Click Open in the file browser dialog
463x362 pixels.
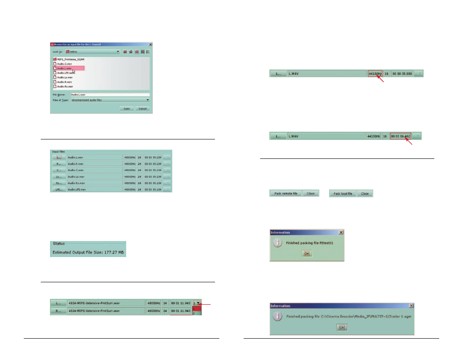click(127, 108)
